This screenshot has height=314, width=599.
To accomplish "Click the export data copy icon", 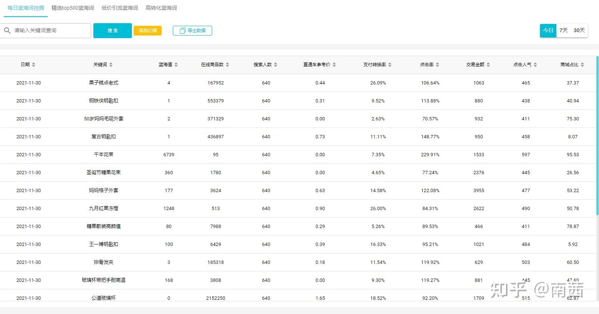I will [x=183, y=31].
